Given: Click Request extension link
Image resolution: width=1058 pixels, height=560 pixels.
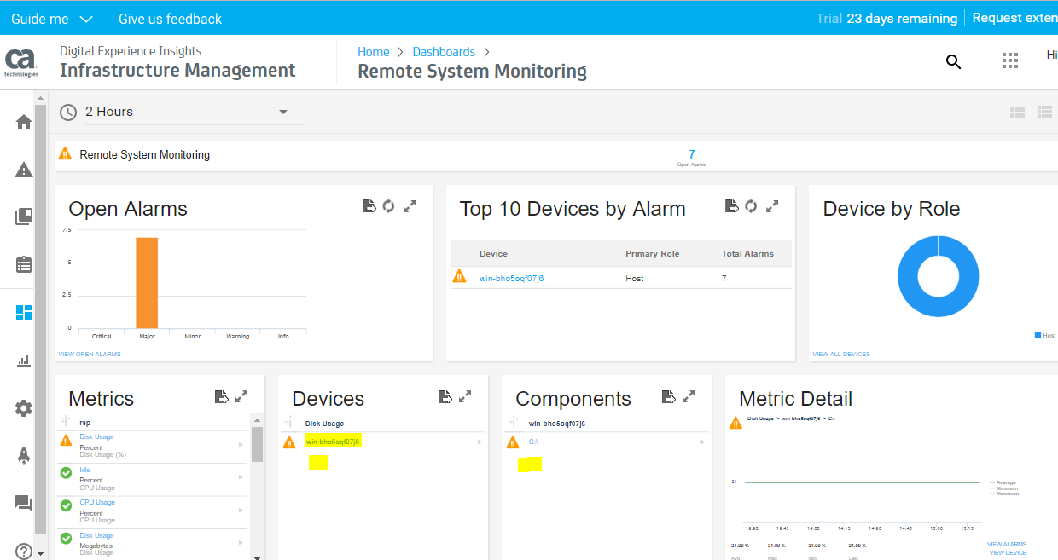Looking at the screenshot, I should tap(1014, 18).
